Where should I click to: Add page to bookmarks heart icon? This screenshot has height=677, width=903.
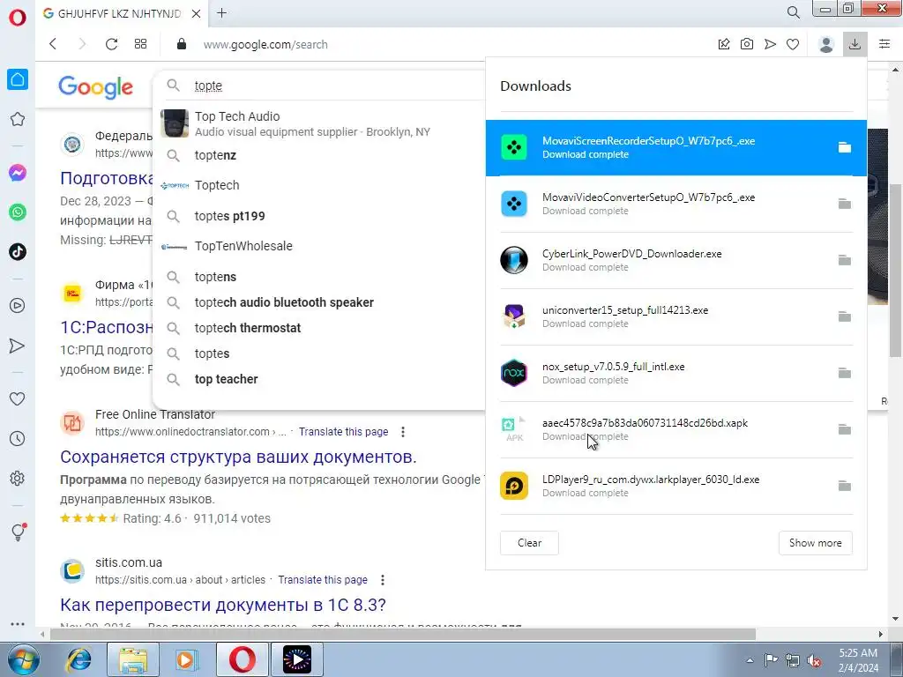point(793,44)
